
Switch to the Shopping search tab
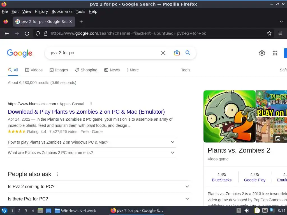(x=86, y=70)
